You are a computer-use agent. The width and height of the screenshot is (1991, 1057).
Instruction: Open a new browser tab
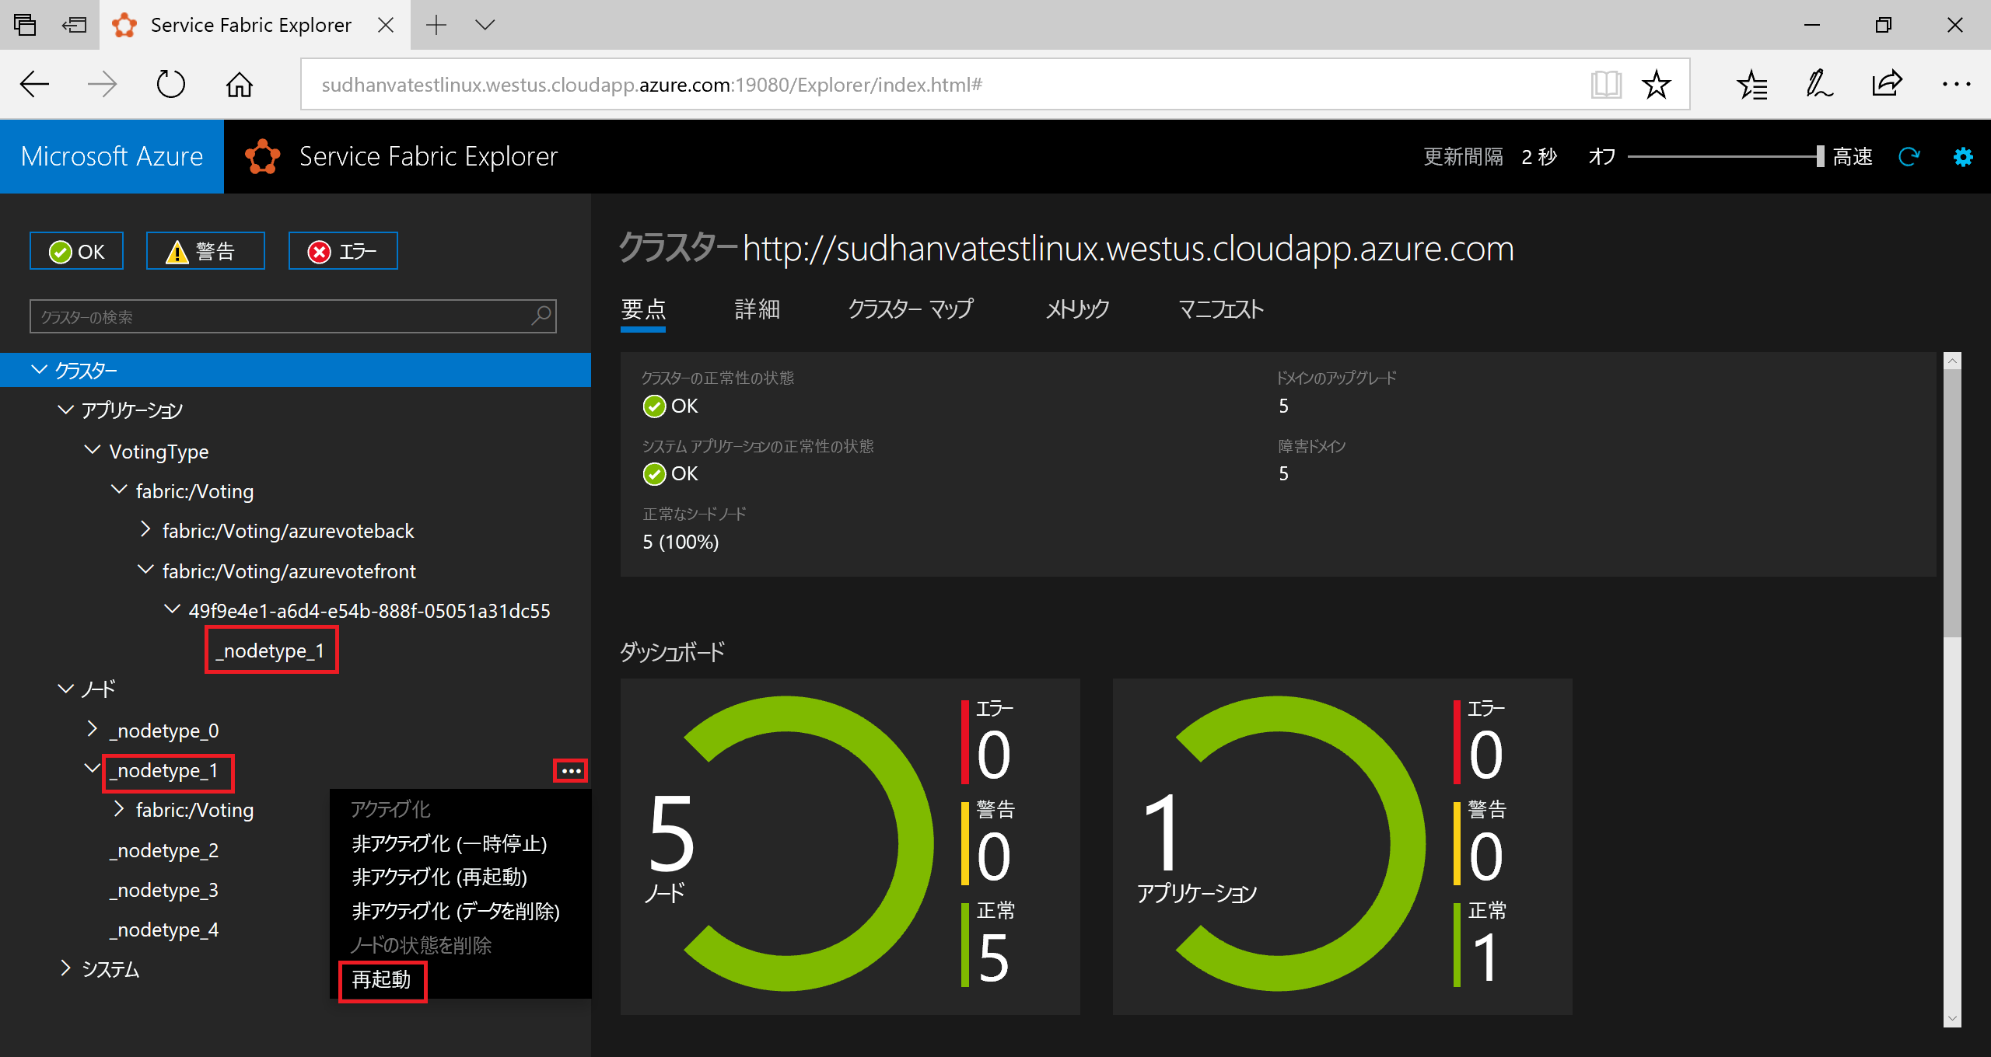(x=436, y=25)
